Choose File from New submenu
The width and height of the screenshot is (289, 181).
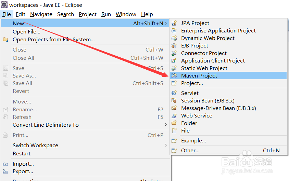(x=228, y=130)
